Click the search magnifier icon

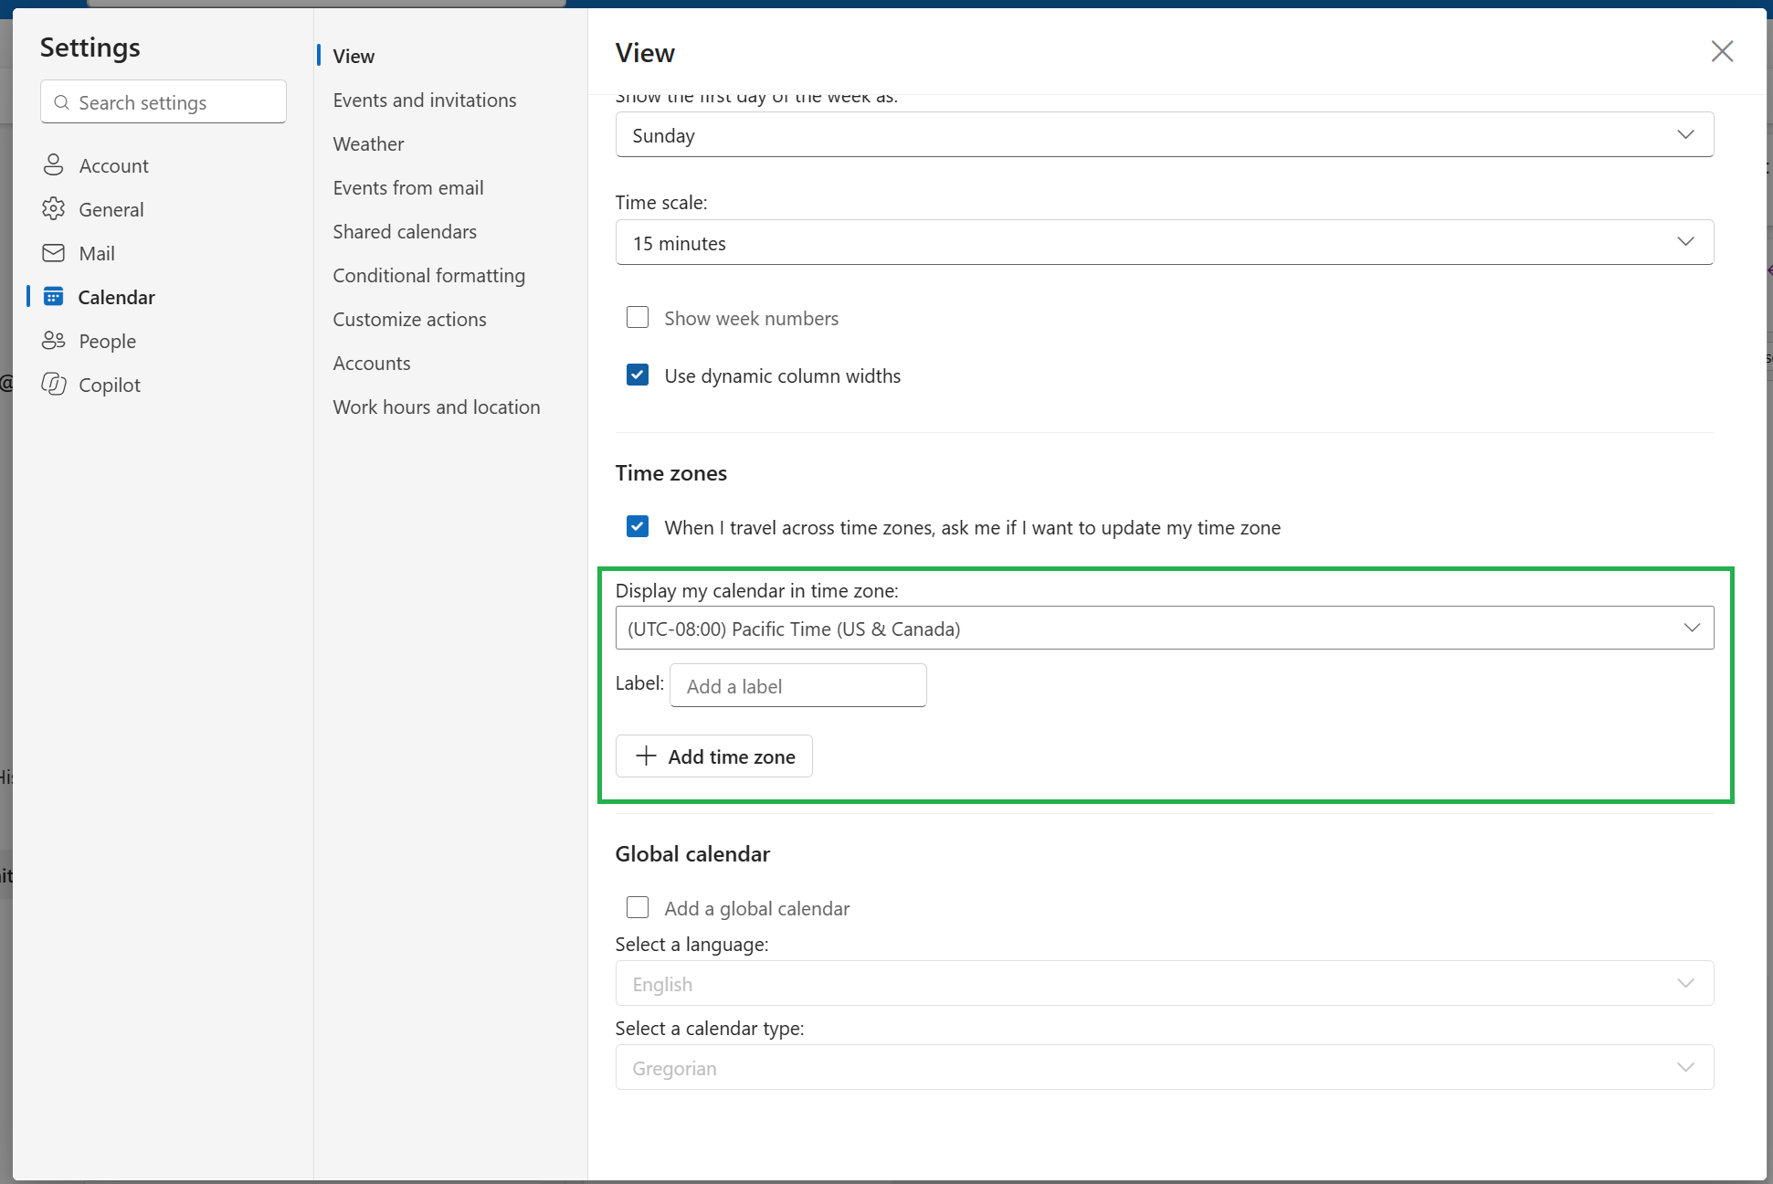(62, 102)
